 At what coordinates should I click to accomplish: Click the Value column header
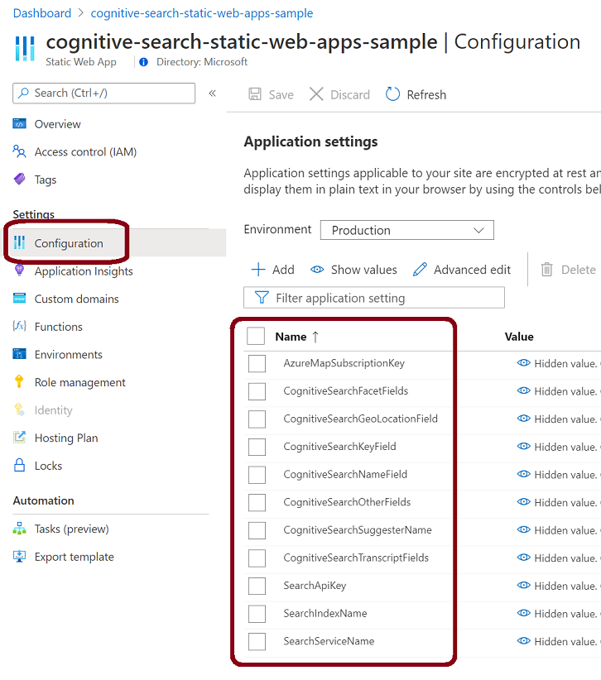[519, 337]
